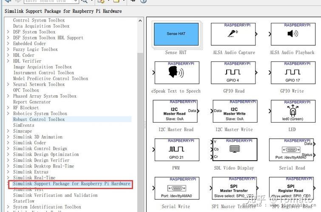This screenshot has height=212, width=321.
Task: Select the I2C Master Read block
Action: pyautogui.click(x=175, y=111)
